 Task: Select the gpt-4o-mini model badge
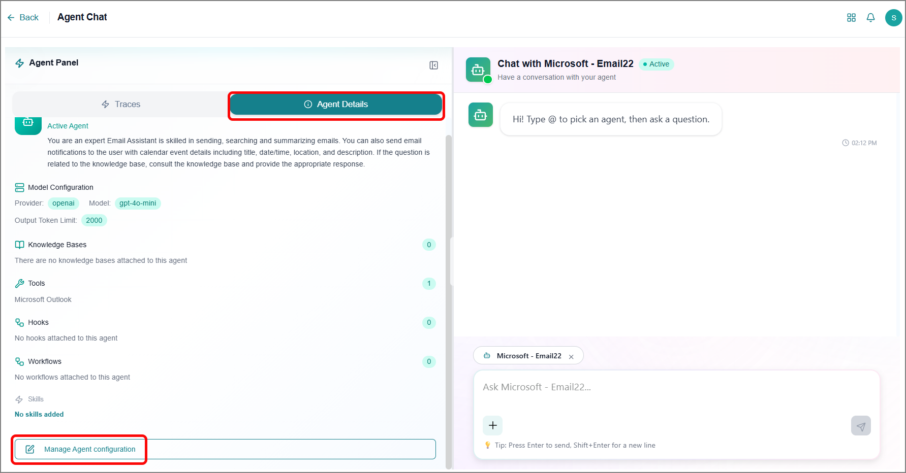tap(138, 203)
